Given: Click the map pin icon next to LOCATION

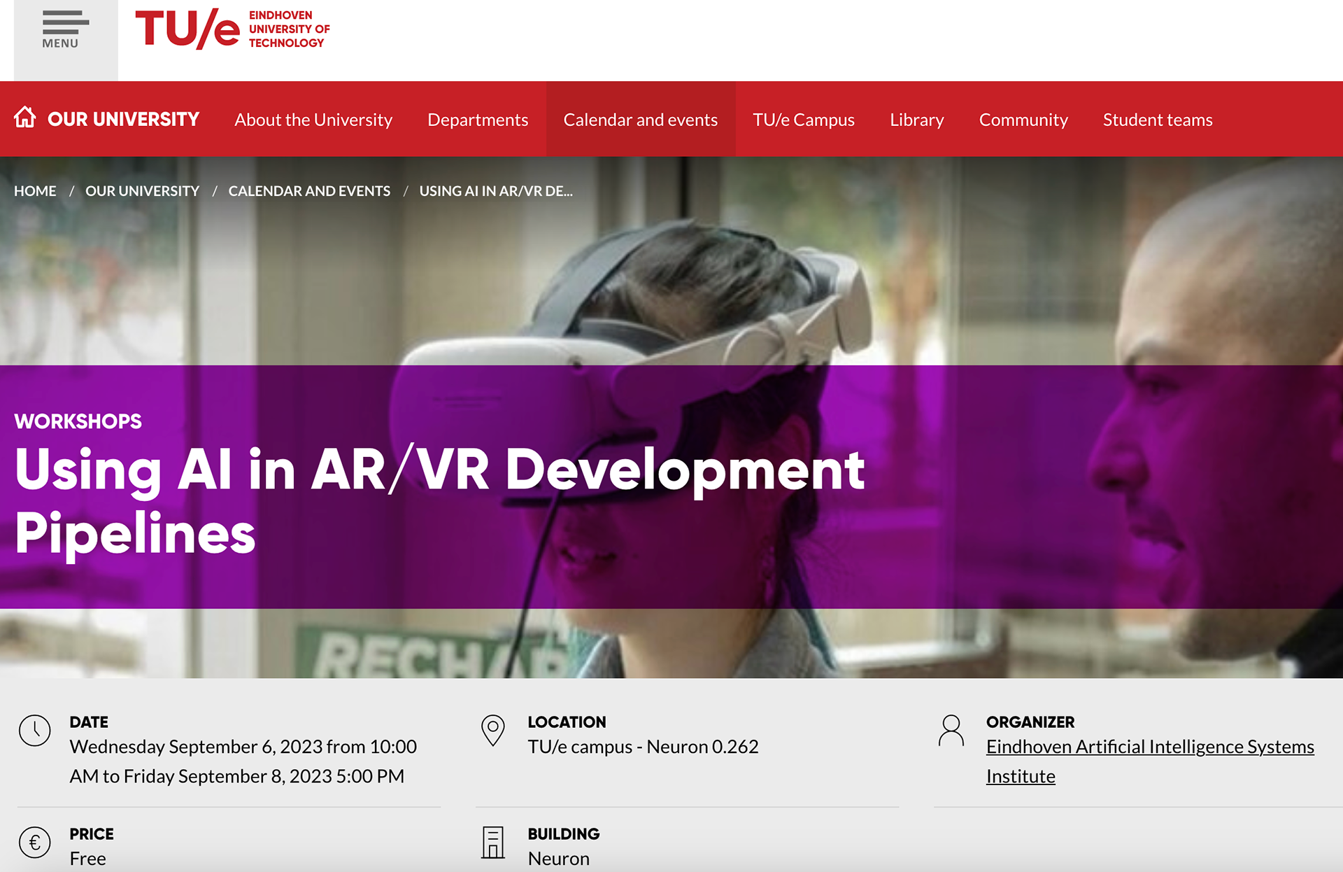Looking at the screenshot, I should click(493, 731).
